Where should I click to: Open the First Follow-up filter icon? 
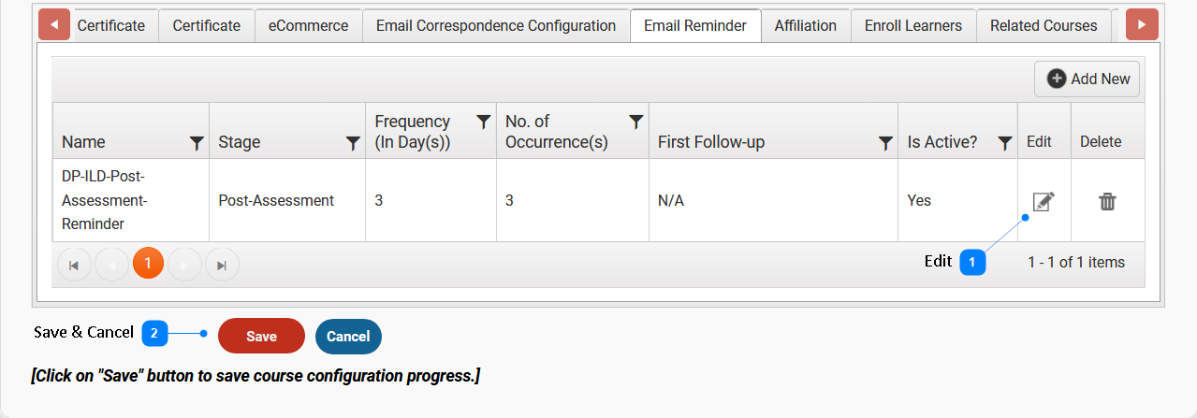885,143
